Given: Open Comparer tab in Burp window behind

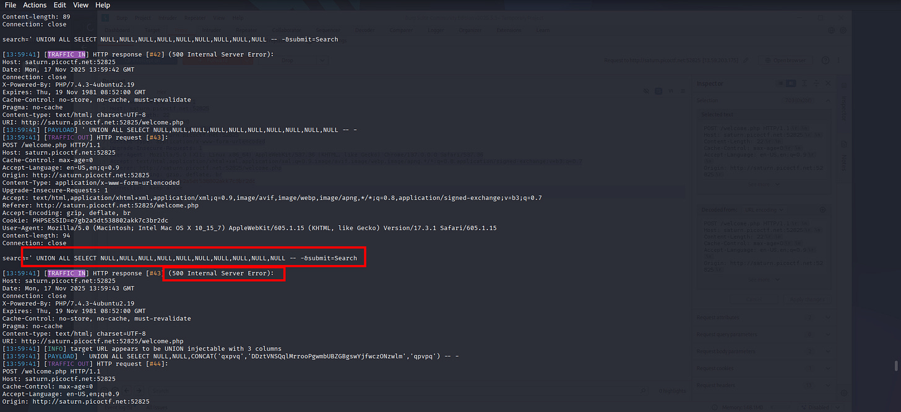Looking at the screenshot, I should click(402, 29).
